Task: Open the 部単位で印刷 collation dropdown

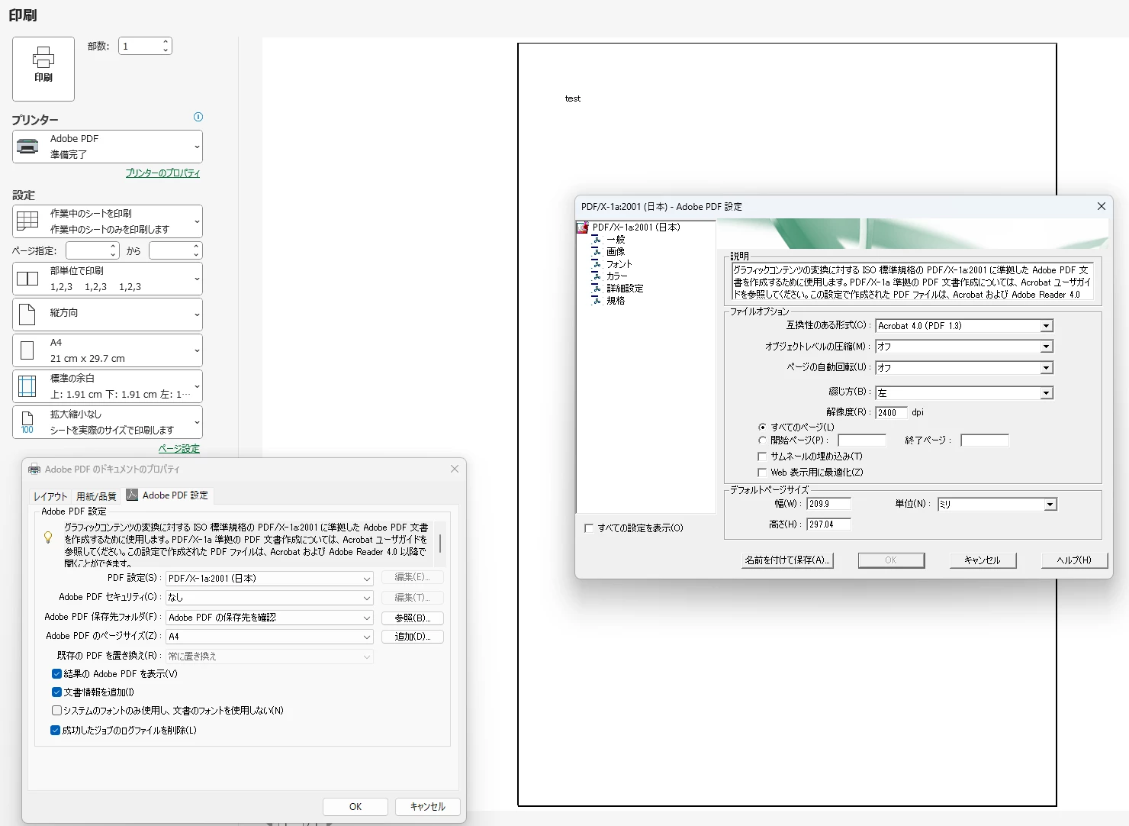Action: click(x=108, y=279)
